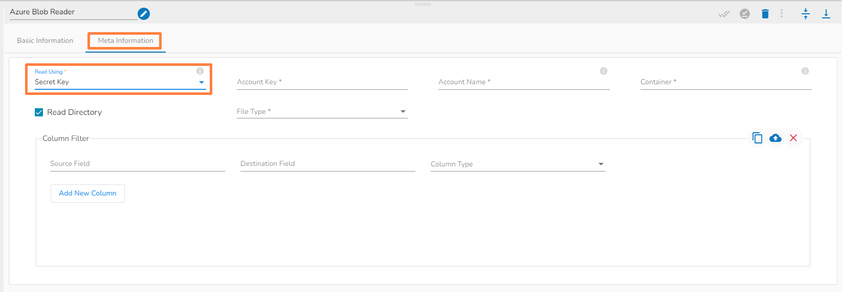Click the red X icon in Column Filter
Image resolution: width=842 pixels, height=292 pixels.
[x=793, y=138]
